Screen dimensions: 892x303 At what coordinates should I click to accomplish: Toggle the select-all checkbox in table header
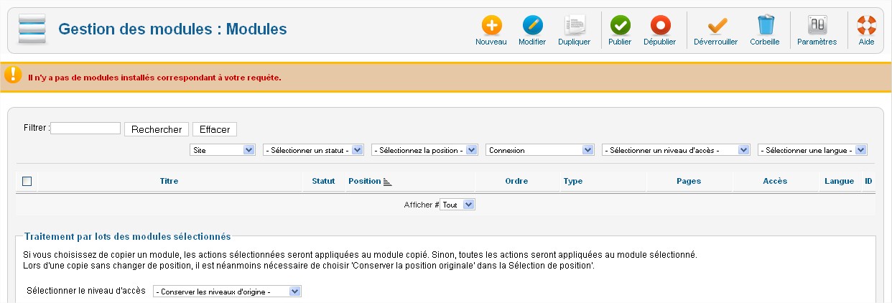tap(27, 181)
